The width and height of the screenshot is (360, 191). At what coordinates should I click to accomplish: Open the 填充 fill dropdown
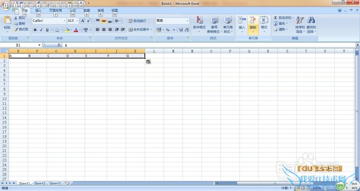(281, 24)
